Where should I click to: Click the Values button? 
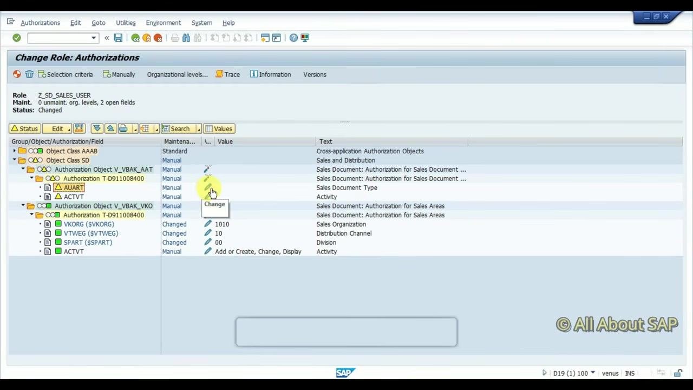(x=219, y=129)
